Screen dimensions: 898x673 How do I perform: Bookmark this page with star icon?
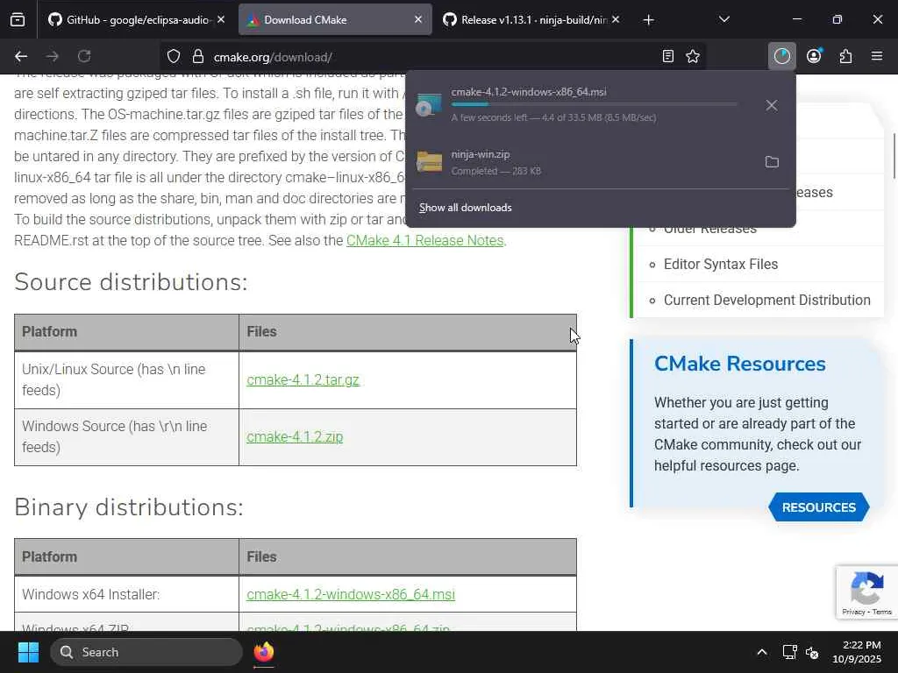tap(693, 56)
